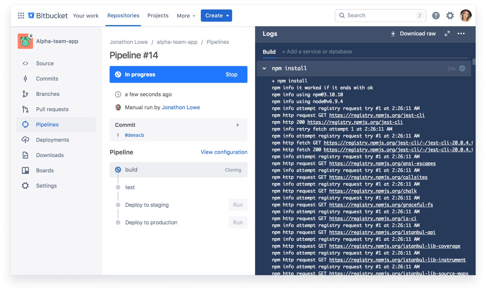486x291 pixels.
Task: Click the logs panel scrollbar thumb
Action: (474, 62)
